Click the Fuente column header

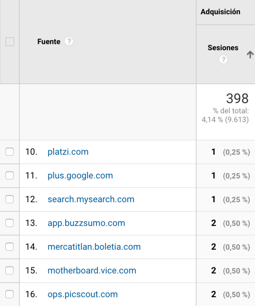coord(49,41)
